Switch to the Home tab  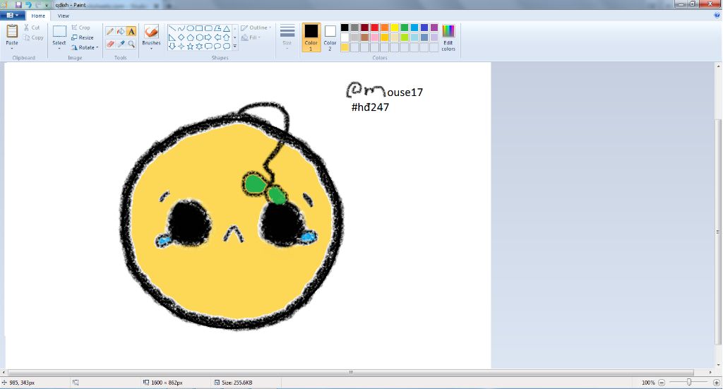pyautogui.click(x=38, y=16)
